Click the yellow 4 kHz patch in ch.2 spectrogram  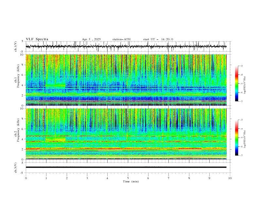(56, 139)
